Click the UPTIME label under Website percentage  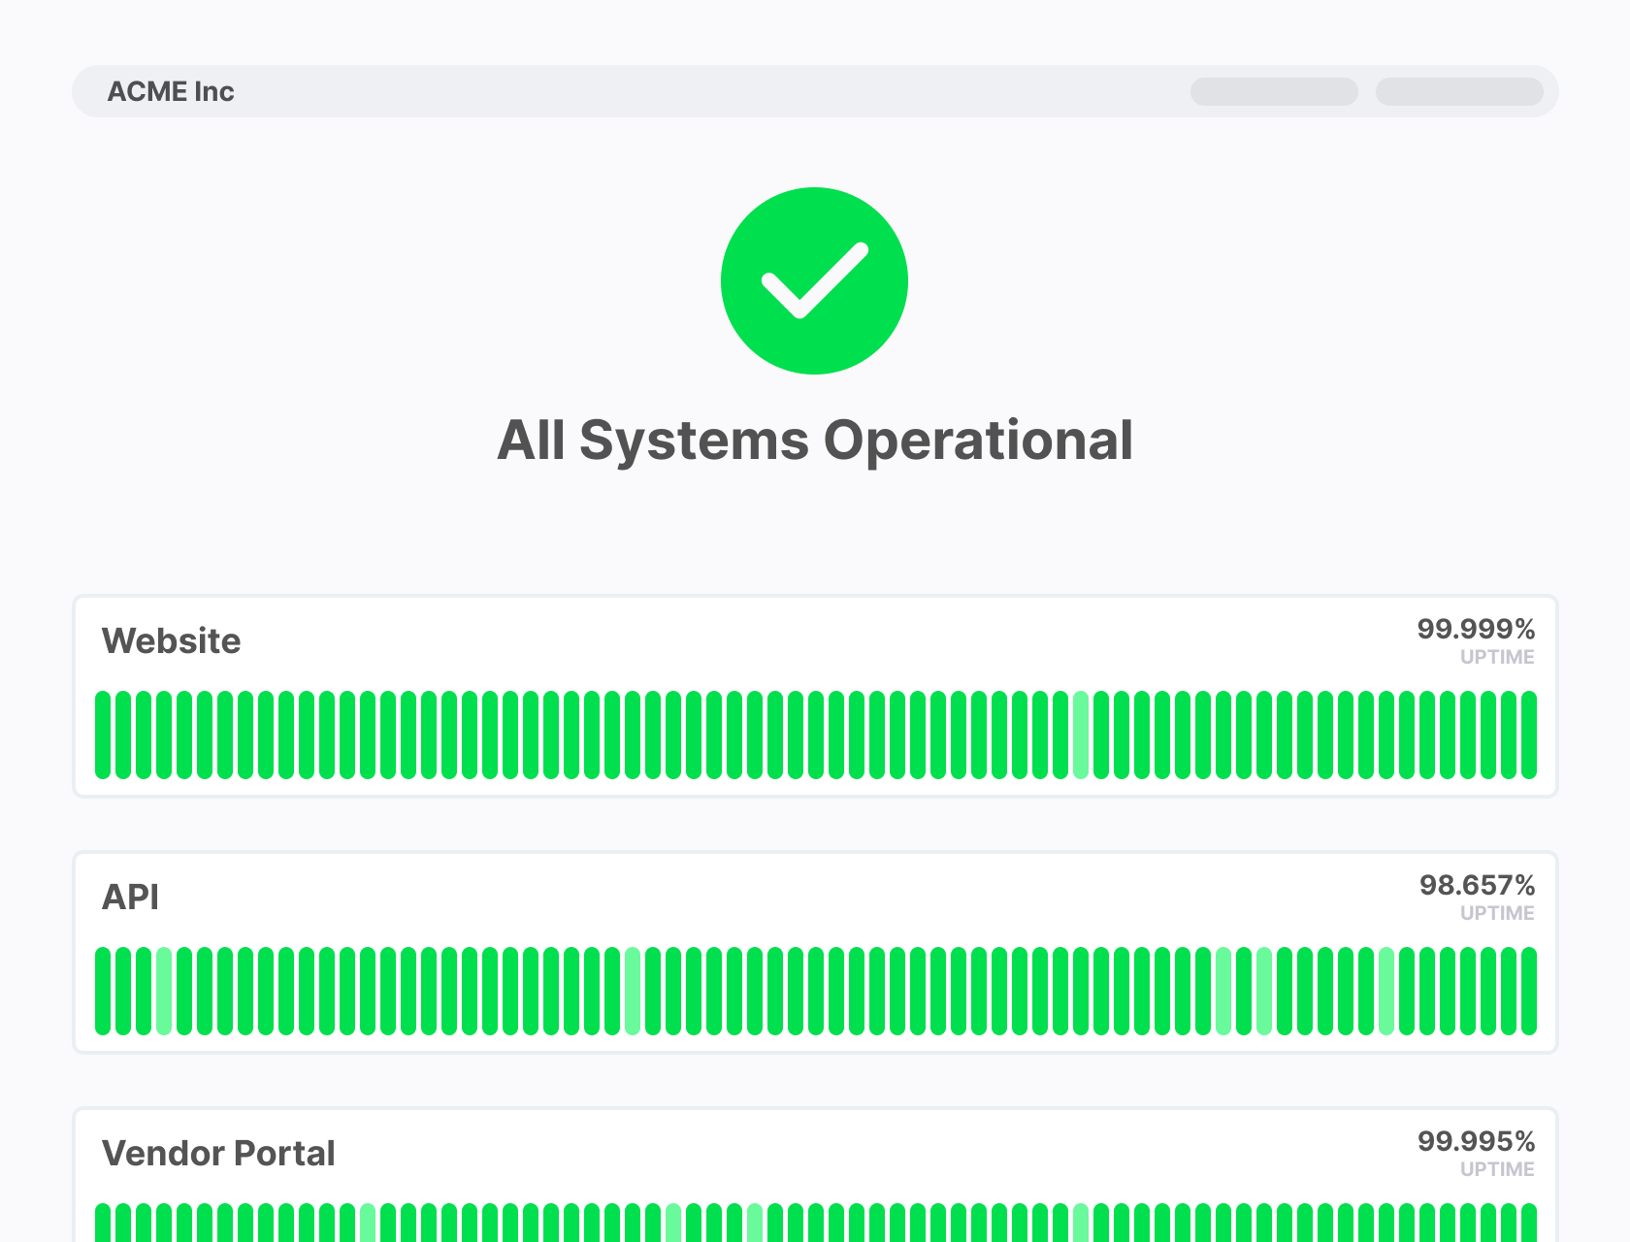pos(1497,656)
